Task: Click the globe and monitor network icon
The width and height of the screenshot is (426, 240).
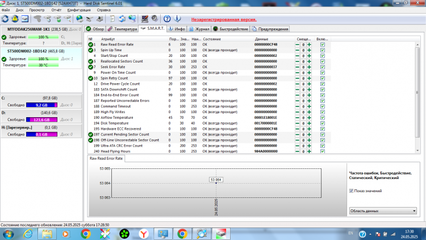Action: [132, 19]
